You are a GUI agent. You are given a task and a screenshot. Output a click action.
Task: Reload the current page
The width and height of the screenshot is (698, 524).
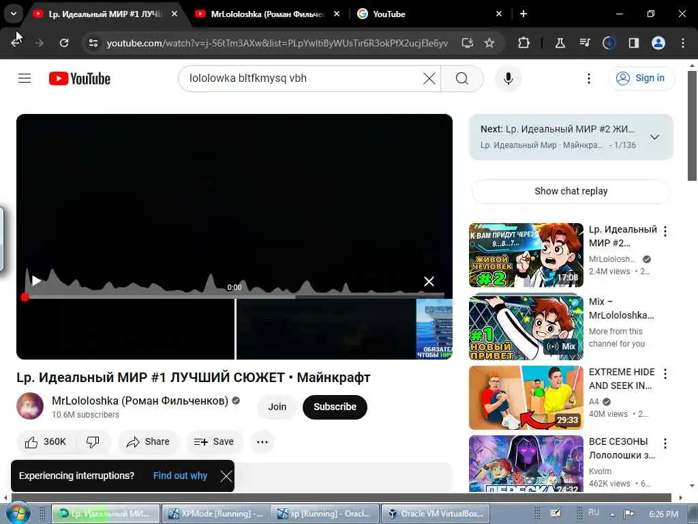64,43
